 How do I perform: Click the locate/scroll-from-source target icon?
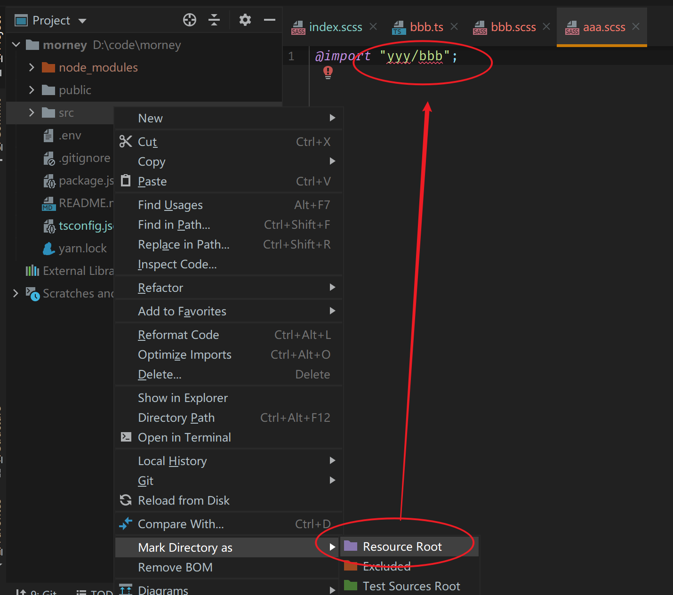(190, 20)
